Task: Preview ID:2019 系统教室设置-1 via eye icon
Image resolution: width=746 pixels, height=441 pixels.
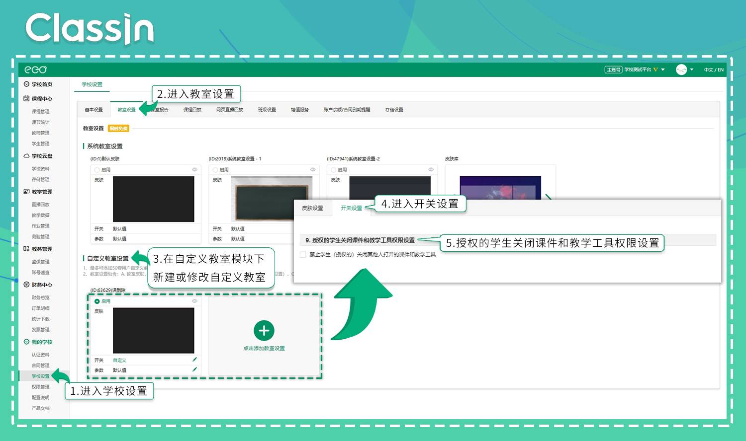Action: (x=313, y=170)
